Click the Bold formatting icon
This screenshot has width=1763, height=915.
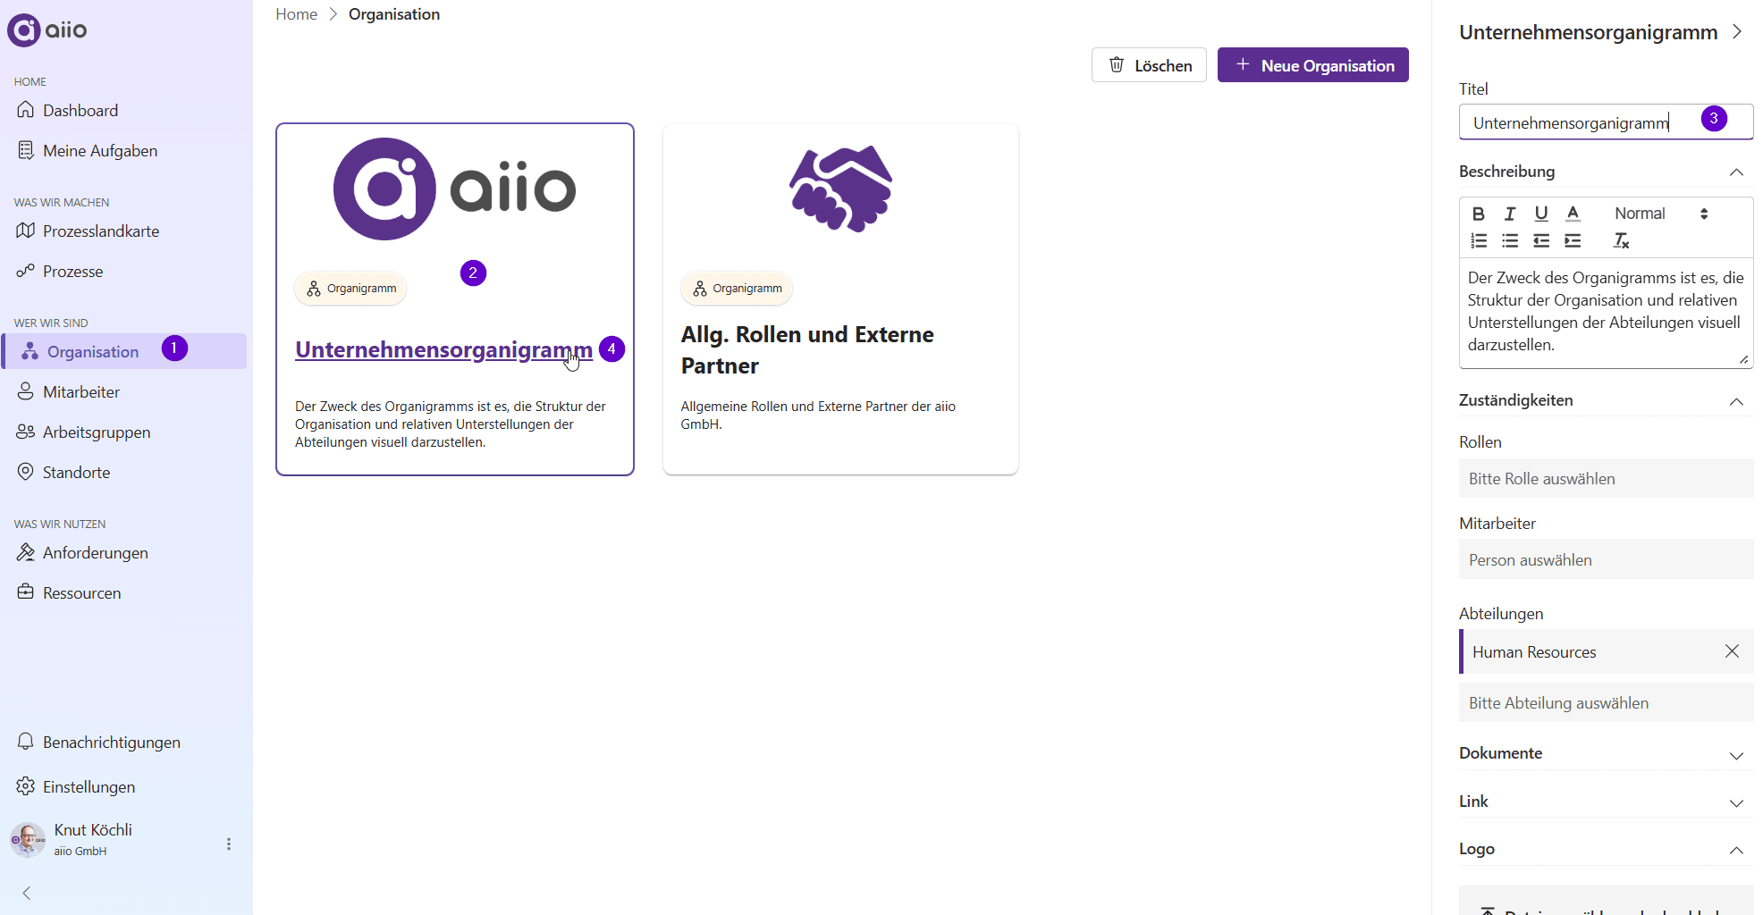tap(1479, 214)
